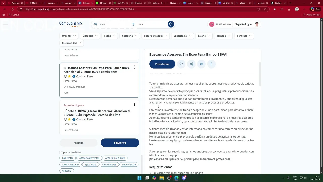Click the Lima location field
323x182 pixels.
[149, 24]
